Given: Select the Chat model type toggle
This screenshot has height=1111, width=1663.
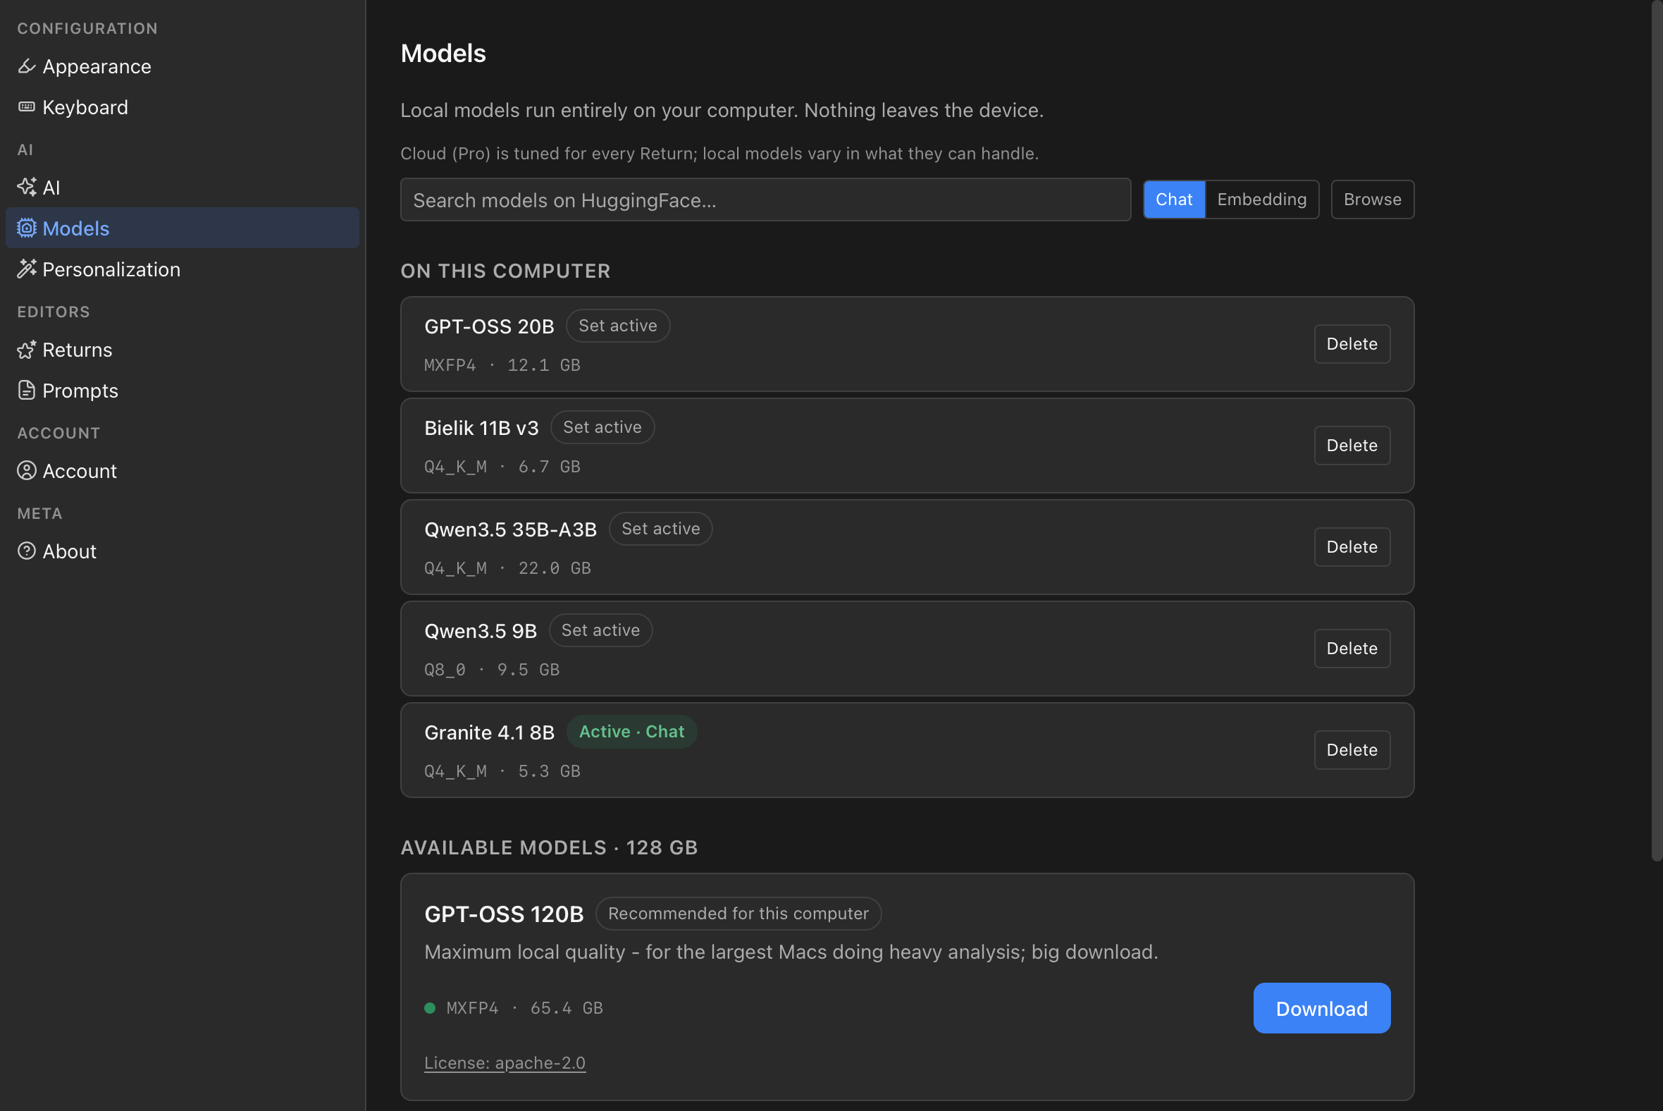Looking at the screenshot, I should click(x=1173, y=200).
